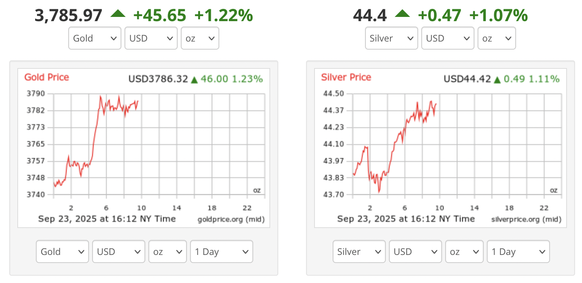Click the small green triangle next to USD44.42
Viewport: 582px width, 283px height.
coord(497,80)
